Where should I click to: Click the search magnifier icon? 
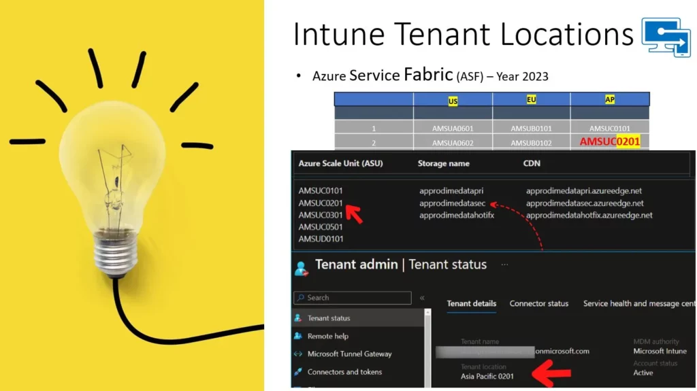301,298
